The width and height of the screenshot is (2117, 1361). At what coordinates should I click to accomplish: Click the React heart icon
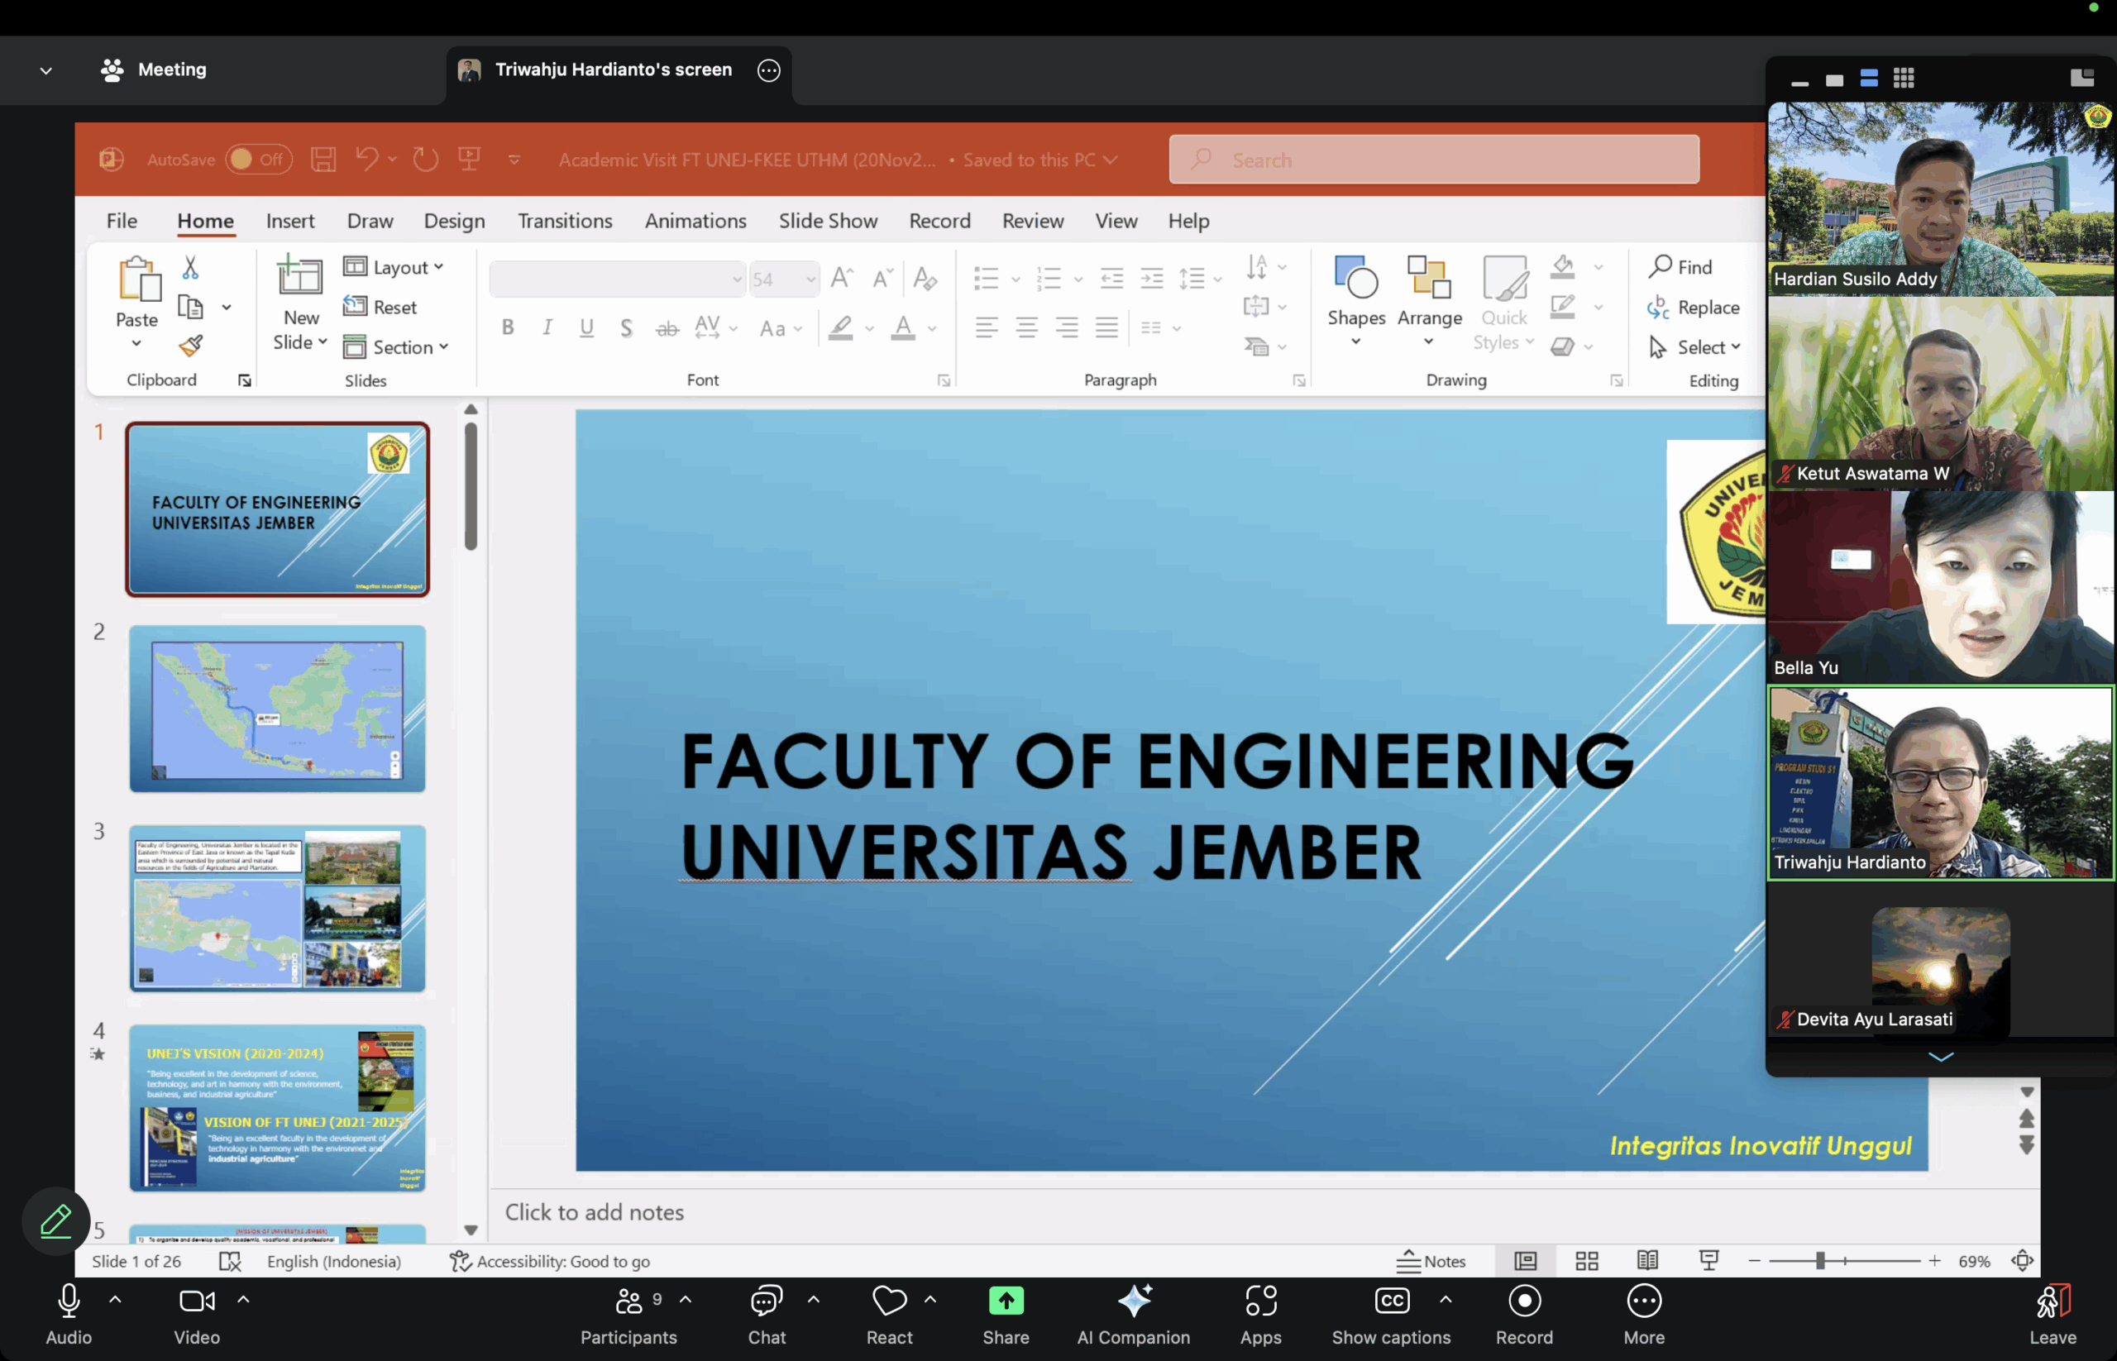click(888, 1301)
